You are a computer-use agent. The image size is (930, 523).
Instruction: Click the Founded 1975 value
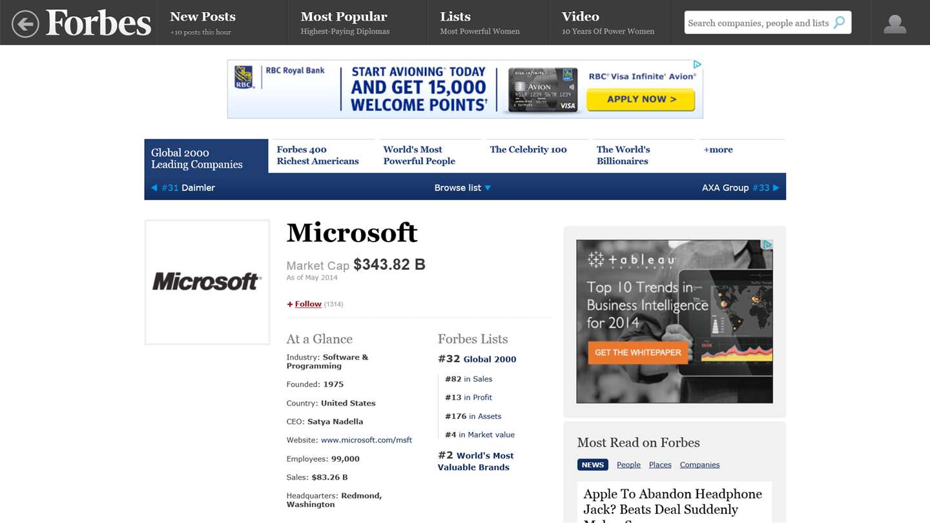click(x=333, y=384)
